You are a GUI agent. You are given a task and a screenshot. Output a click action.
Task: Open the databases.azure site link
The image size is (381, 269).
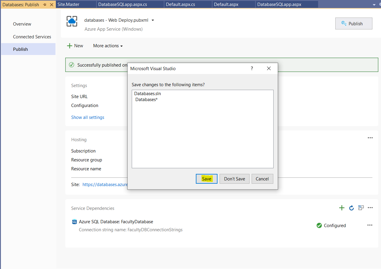[x=105, y=184]
